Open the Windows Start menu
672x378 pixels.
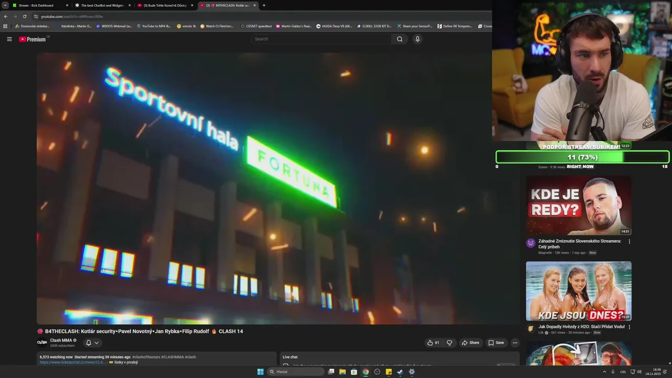coord(260,372)
